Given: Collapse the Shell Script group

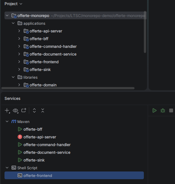Looking at the screenshot, I should pos(7,168).
